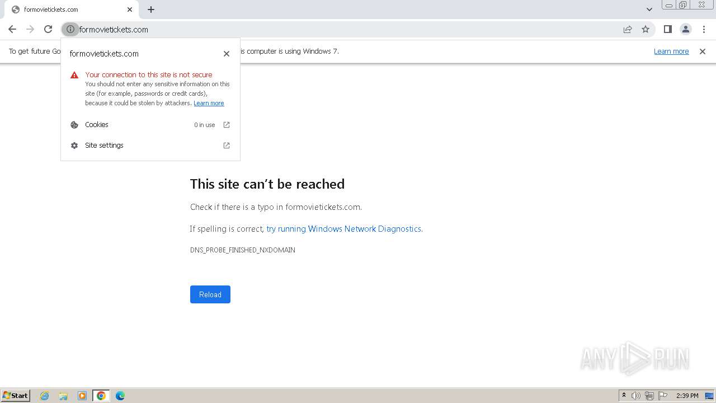Image resolution: width=716 pixels, height=403 pixels.
Task: Open the side panel icon
Action: (x=667, y=29)
